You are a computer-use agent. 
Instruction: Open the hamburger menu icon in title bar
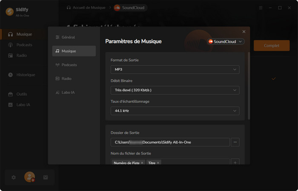pos(261,8)
